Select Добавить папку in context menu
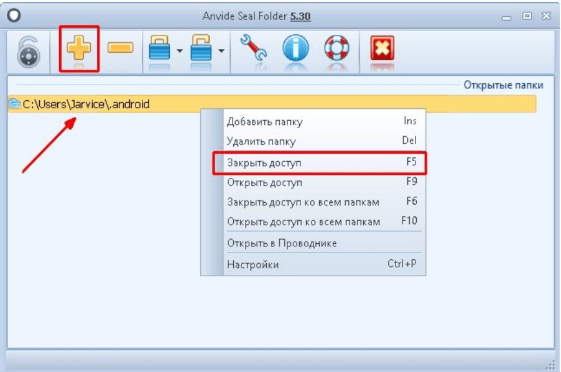Screen dimensions: 561x372 coord(265,122)
